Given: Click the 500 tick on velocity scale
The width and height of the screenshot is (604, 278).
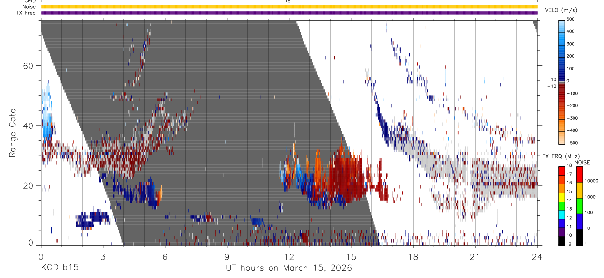Looking at the screenshot, I should pos(572,19).
